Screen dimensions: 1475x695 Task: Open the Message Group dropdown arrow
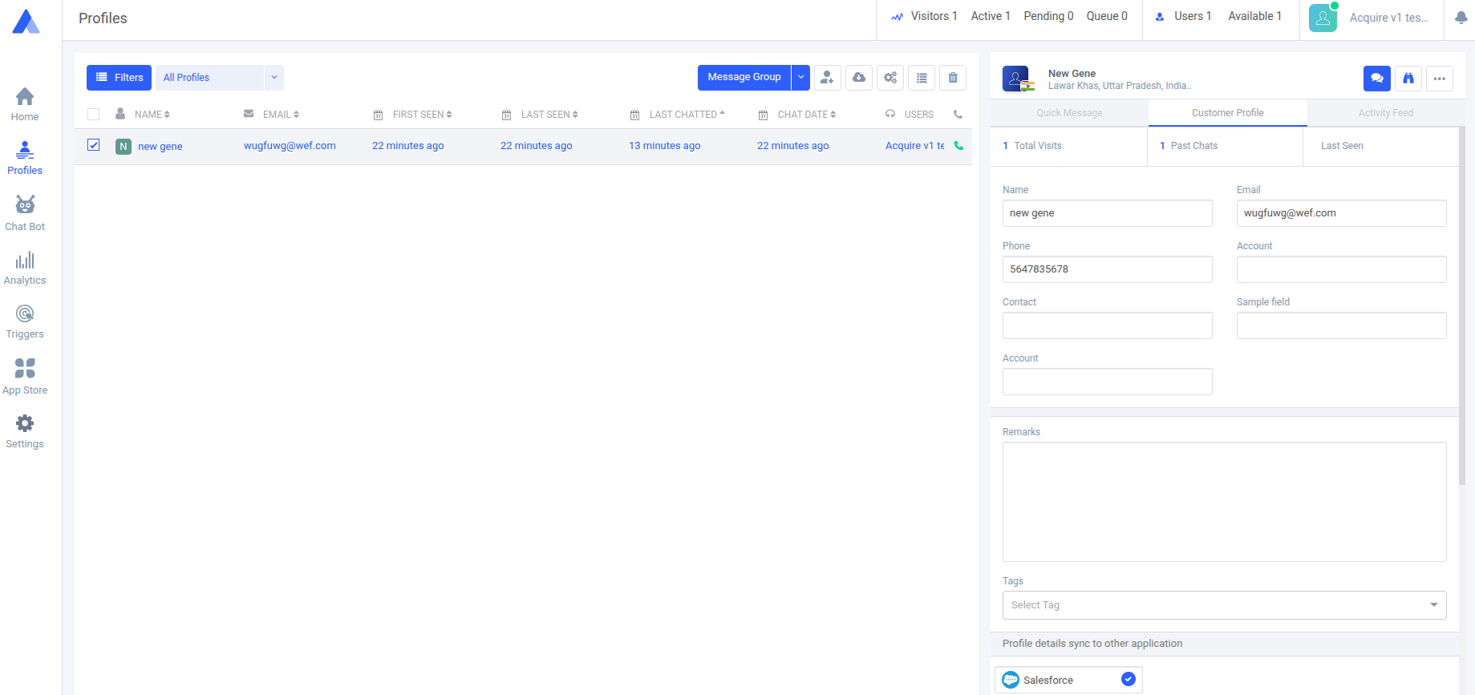(x=800, y=78)
